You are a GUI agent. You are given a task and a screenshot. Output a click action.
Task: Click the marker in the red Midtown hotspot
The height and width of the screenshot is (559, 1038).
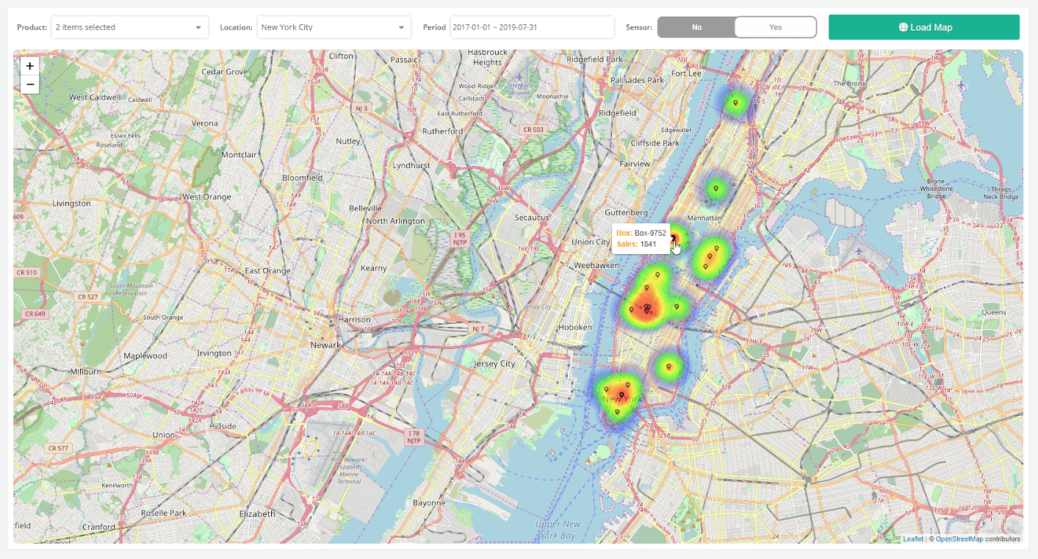pos(647,309)
